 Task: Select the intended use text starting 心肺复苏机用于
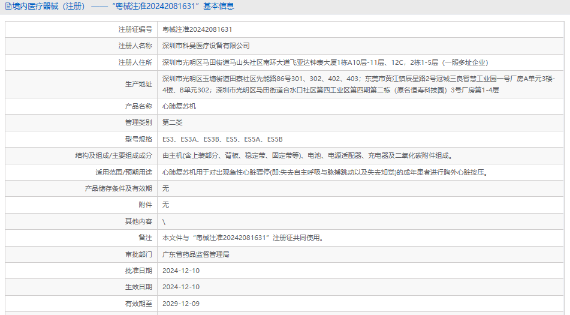pos(326,172)
